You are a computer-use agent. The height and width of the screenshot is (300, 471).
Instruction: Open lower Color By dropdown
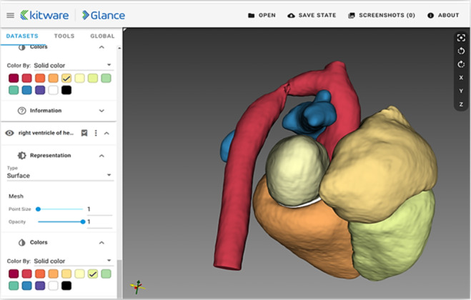click(x=74, y=261)
